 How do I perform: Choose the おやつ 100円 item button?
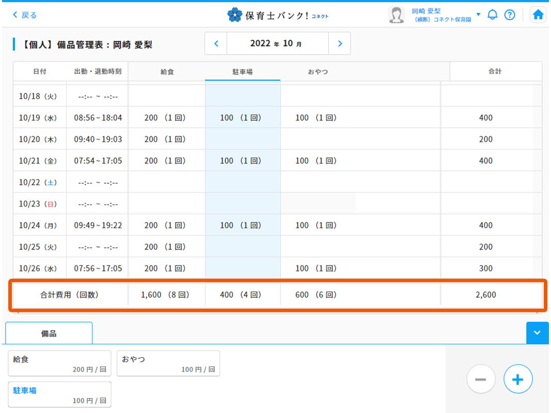tap(168, 363)
